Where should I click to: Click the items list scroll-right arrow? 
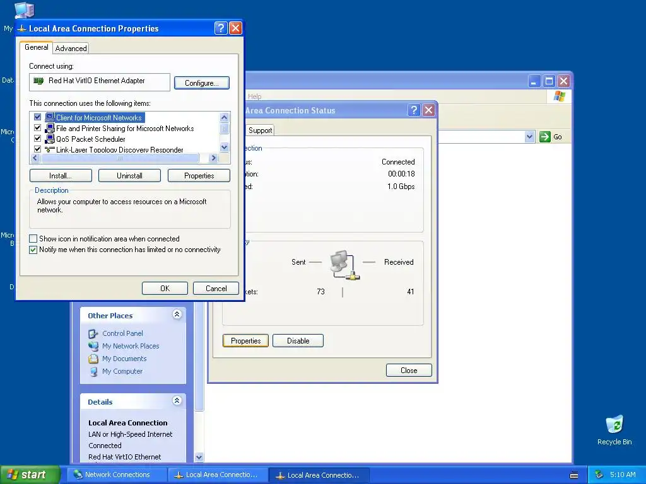coord(213,158)
